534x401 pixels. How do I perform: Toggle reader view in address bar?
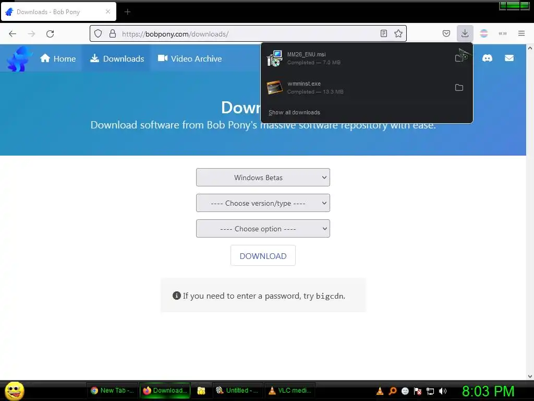pos(384,33)
